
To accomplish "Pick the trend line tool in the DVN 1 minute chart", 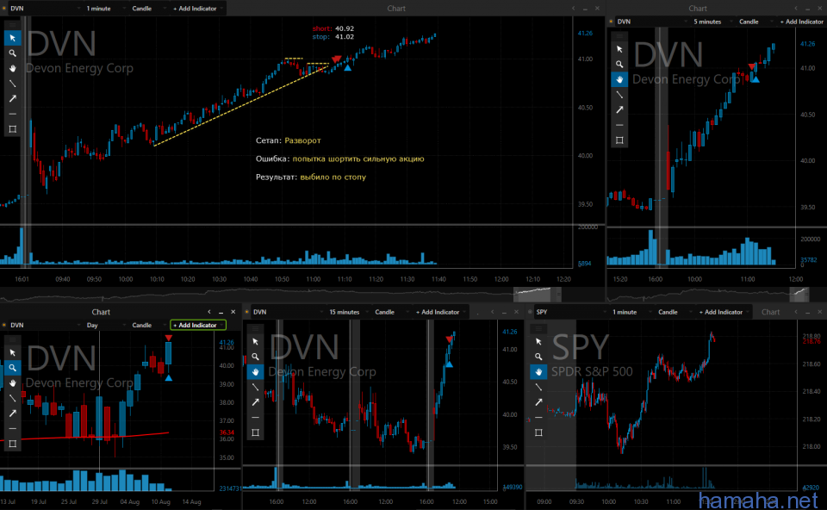I will point(13,84).
